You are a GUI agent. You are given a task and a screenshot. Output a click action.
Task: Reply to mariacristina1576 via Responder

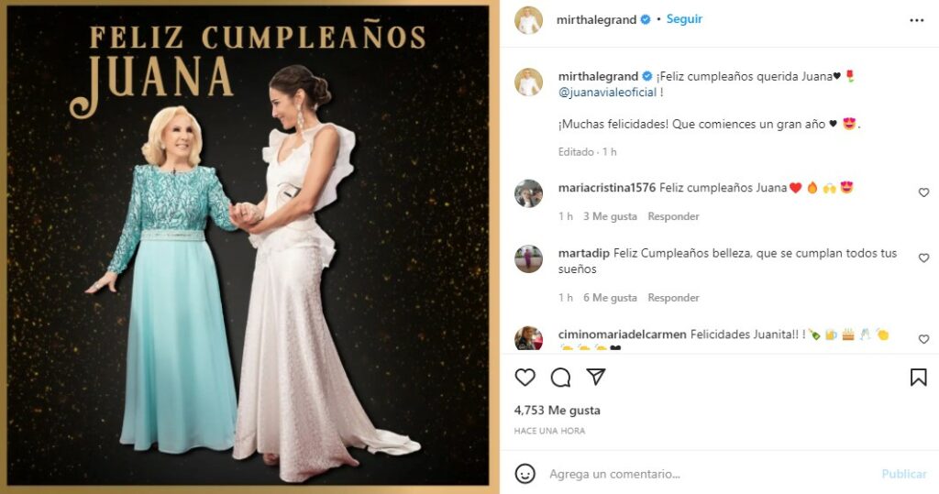(673, 216)
